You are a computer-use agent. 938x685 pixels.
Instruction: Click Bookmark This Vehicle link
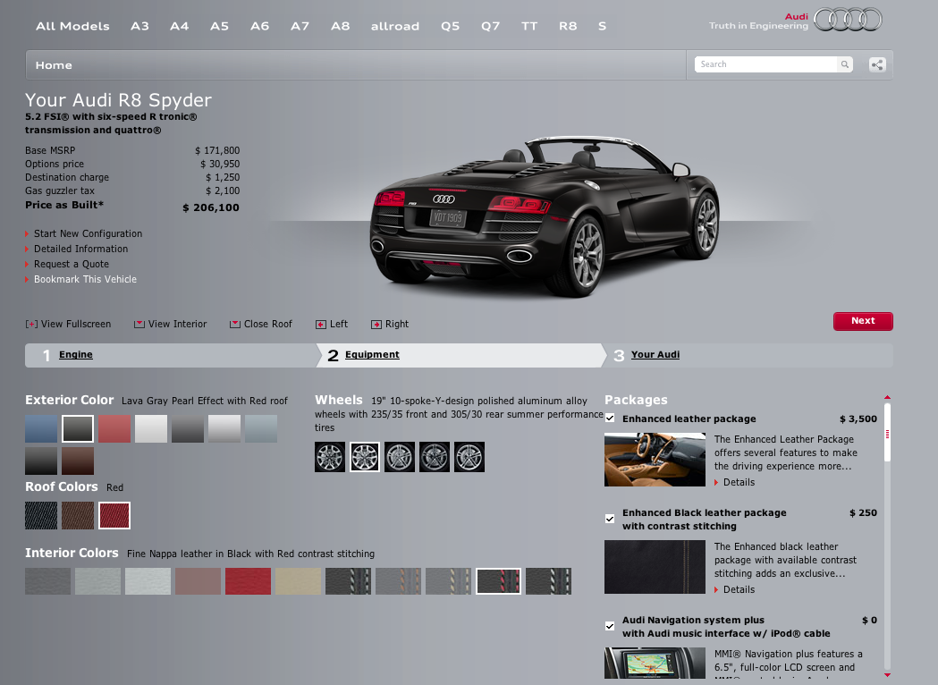pos(85,279)
